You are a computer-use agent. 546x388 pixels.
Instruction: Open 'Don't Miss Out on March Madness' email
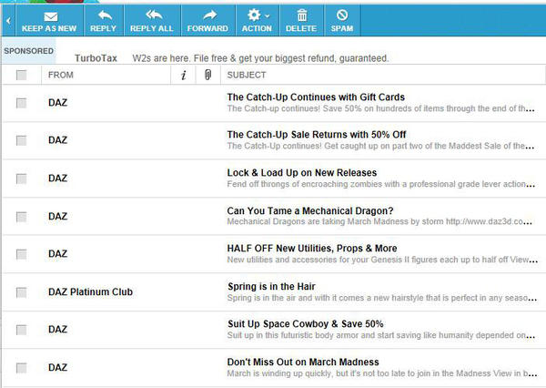pos(303,362)
